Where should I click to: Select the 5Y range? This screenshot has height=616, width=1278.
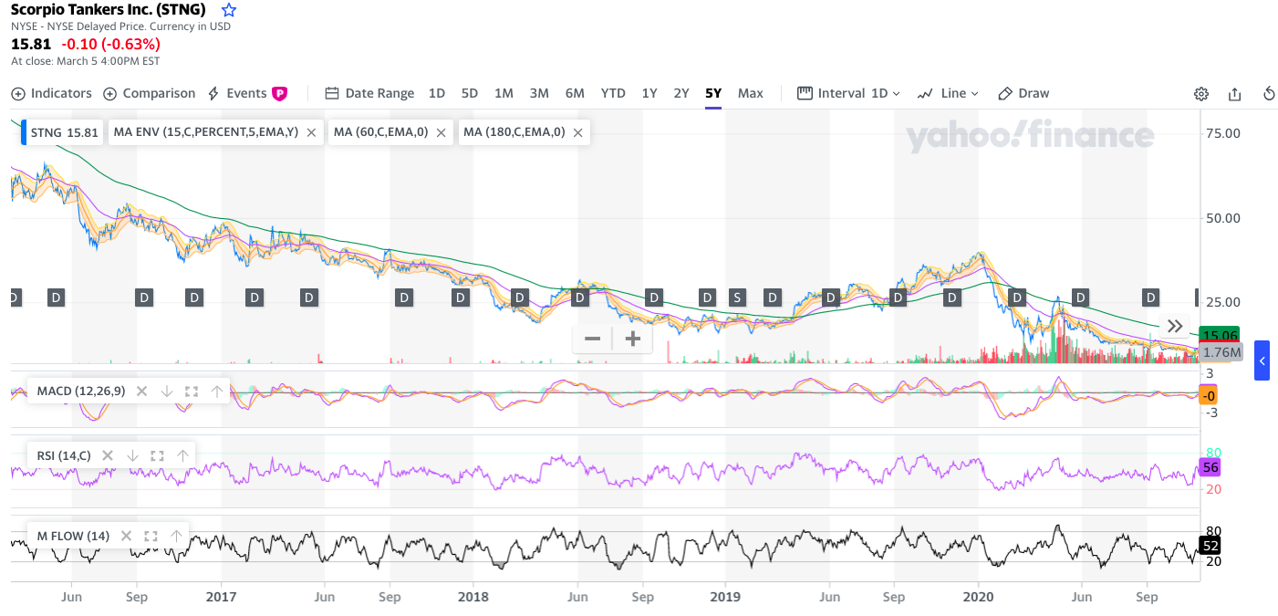click(x=713, y=93)
